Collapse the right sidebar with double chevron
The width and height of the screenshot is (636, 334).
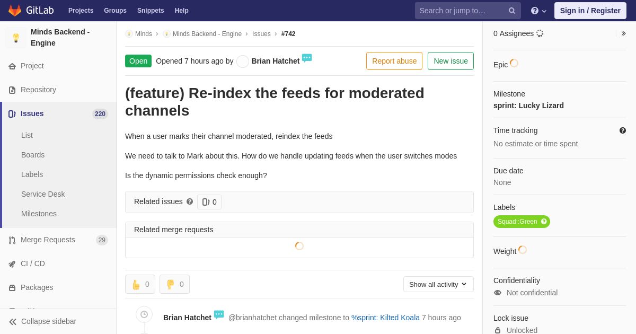tap(623, 33)
